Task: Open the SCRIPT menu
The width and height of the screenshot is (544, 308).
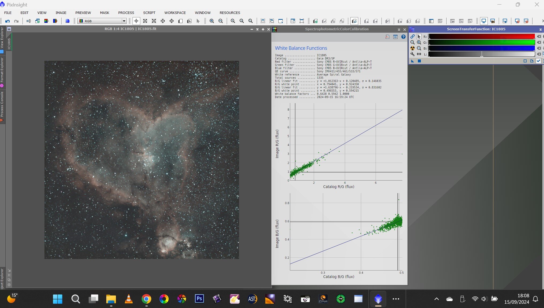Action: (x=149, y=13)
